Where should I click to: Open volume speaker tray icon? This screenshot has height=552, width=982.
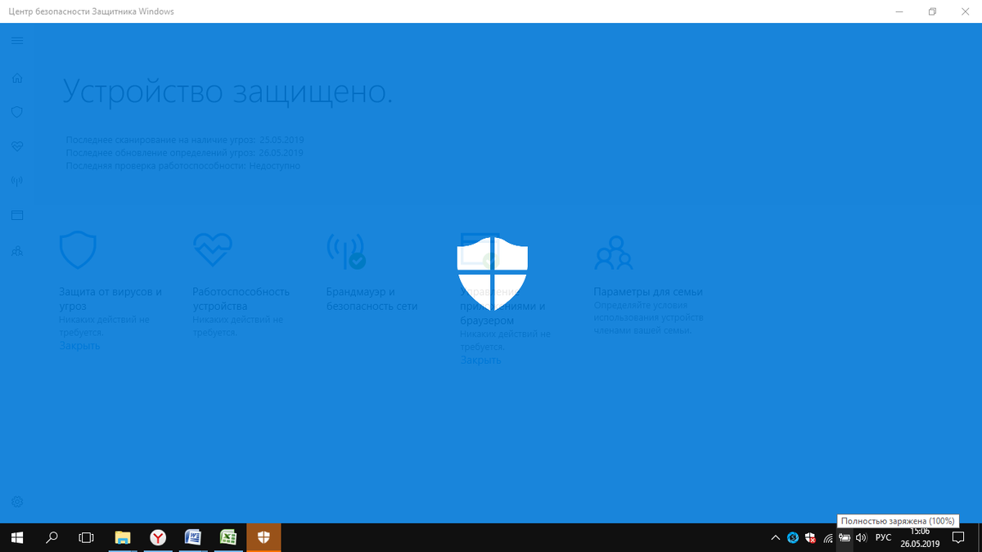(x=861, y=537)
